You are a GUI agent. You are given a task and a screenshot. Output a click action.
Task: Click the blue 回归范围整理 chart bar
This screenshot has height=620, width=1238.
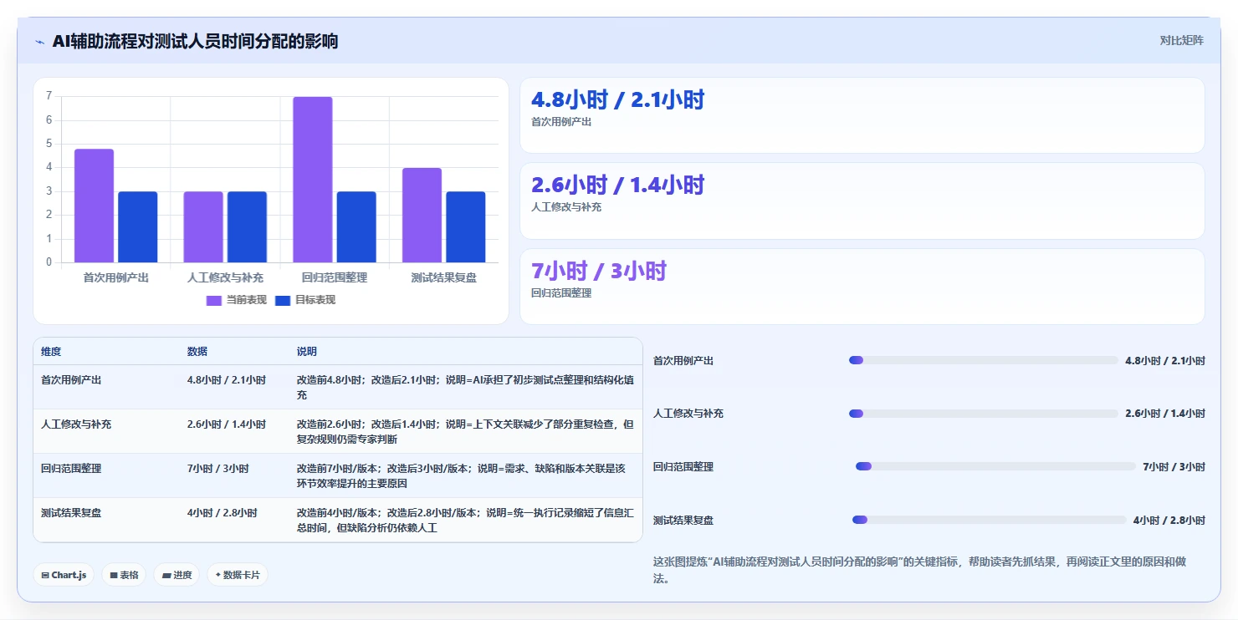click(356, 227)
